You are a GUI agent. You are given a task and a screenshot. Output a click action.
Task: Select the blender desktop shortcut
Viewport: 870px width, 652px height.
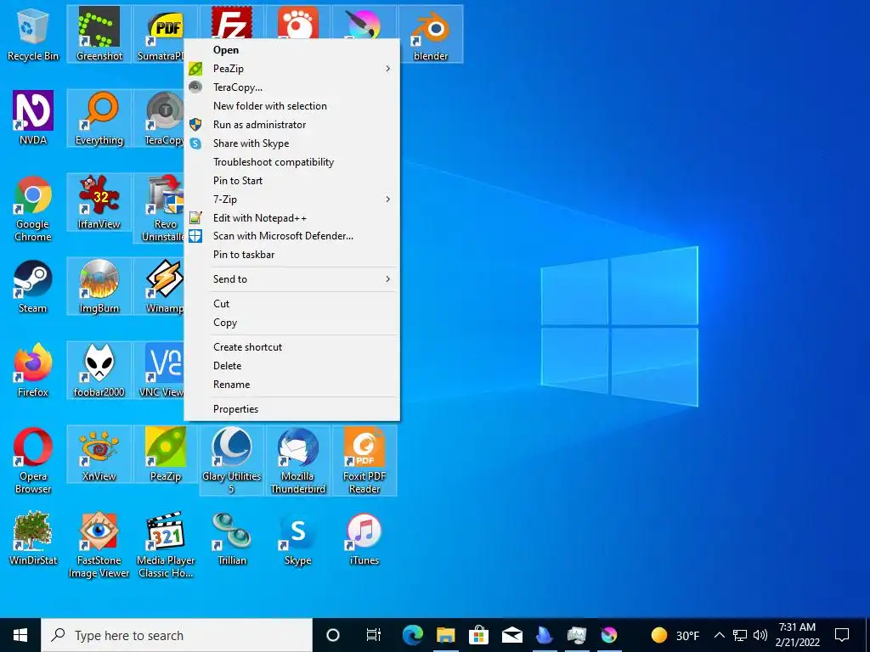(x=431, y=34)
